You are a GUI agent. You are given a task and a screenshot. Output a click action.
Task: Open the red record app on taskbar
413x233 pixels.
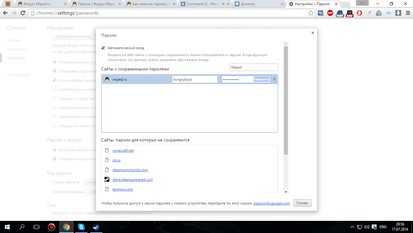(51, 227)
